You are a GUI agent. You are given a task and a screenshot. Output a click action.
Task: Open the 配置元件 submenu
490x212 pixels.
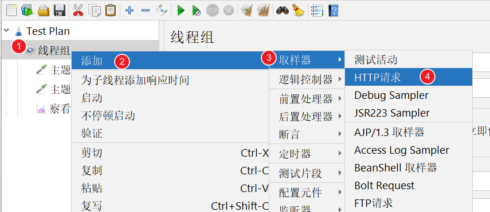point(307,193)
